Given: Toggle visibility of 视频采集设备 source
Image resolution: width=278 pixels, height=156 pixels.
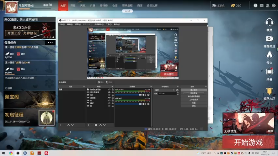Looking at the screenshot, I should point(109,89).
